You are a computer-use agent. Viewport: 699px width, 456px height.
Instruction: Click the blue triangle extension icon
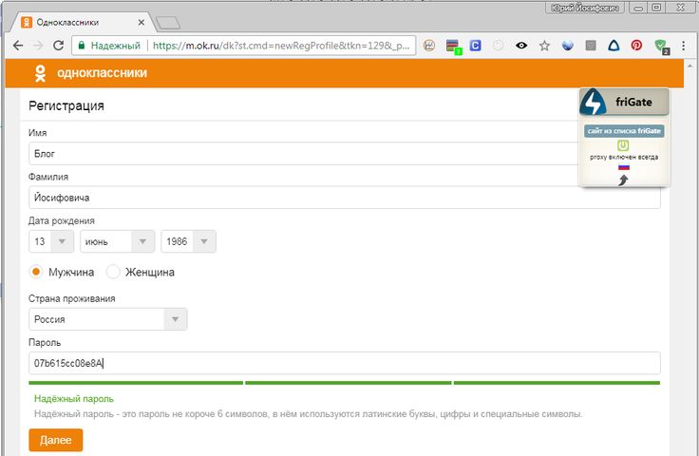pos(614,45)
